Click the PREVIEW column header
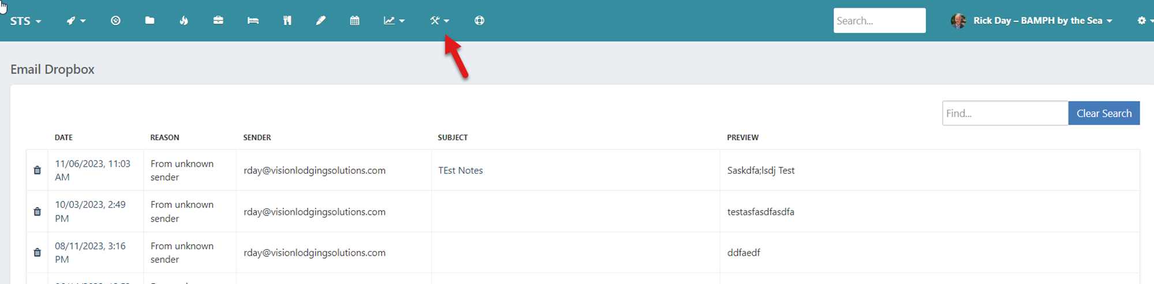 tap(742, 137)
